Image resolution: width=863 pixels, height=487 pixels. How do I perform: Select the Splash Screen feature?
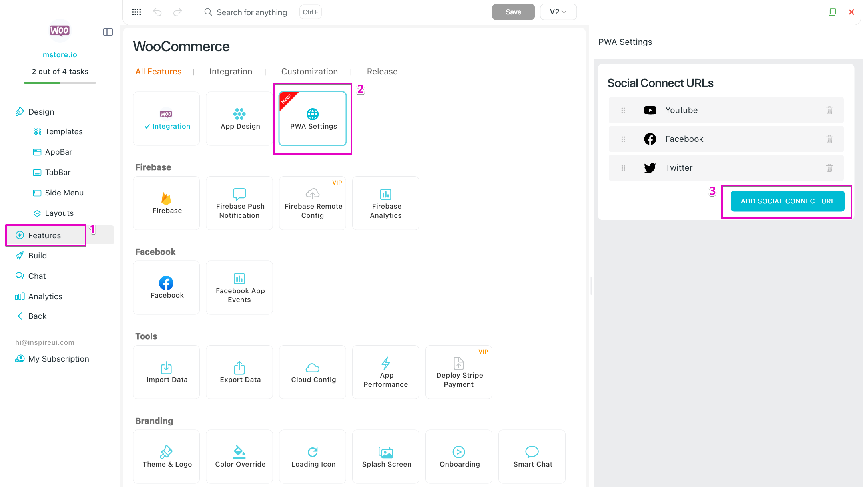(x=386, y=456)
